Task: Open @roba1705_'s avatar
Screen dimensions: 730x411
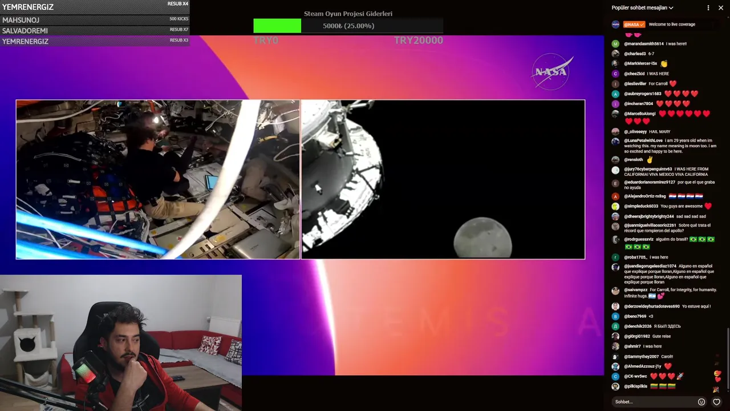Action: pyautogui.click(x=615, y=257)
